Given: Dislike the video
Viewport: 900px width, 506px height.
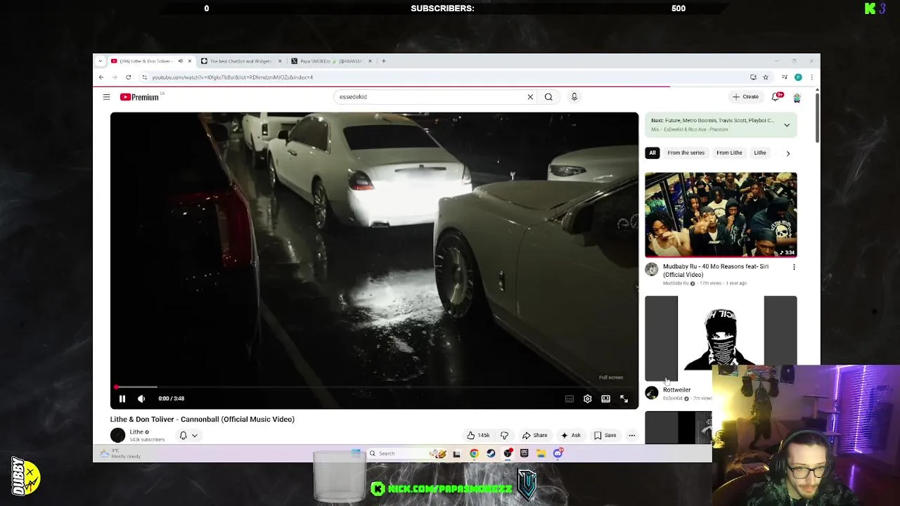Looking at the screenshot, I should 504,435.
